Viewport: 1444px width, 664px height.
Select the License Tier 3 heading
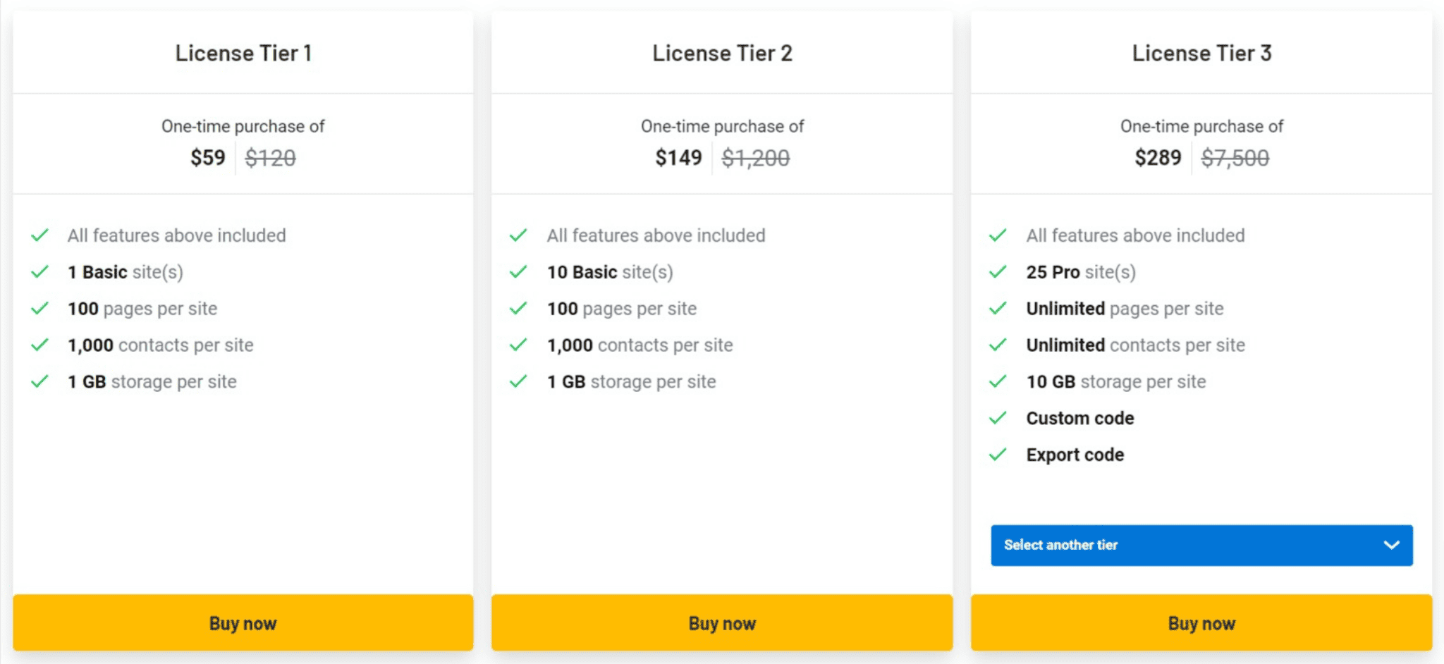coord(1201,53)
